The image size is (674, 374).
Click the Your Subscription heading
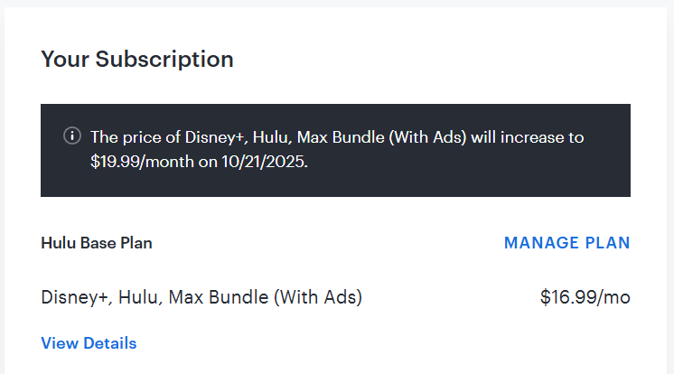coord(137,60)
